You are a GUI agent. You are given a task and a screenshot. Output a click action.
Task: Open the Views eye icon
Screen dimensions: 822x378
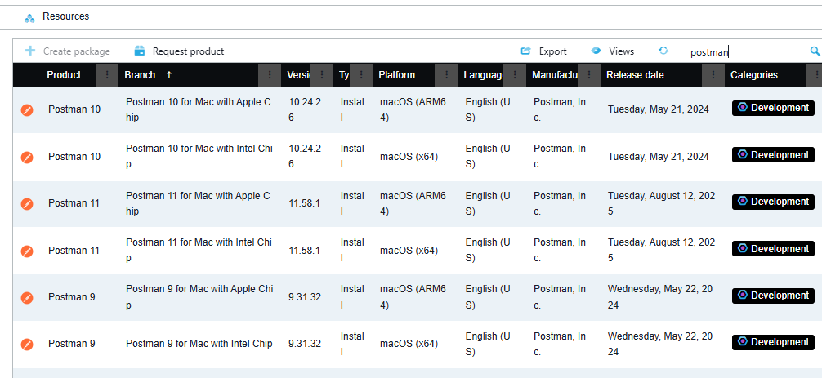click(596, 51)
